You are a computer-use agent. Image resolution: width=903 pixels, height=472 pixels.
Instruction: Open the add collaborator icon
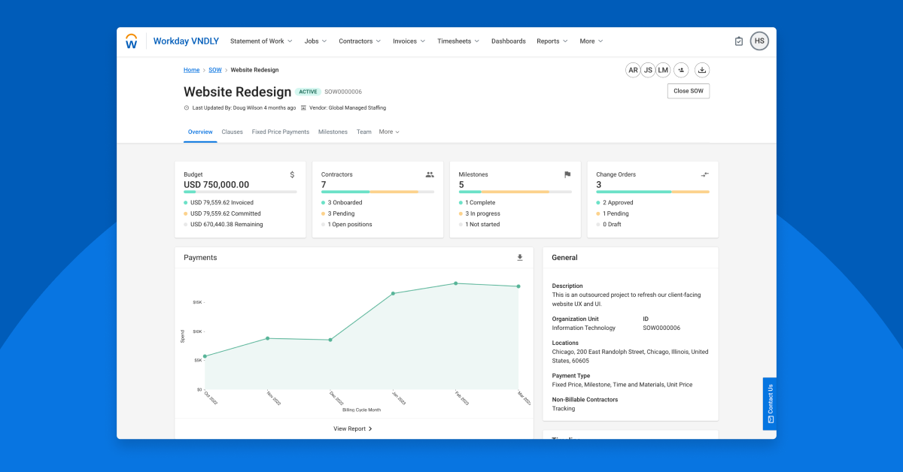click(682, 69)
